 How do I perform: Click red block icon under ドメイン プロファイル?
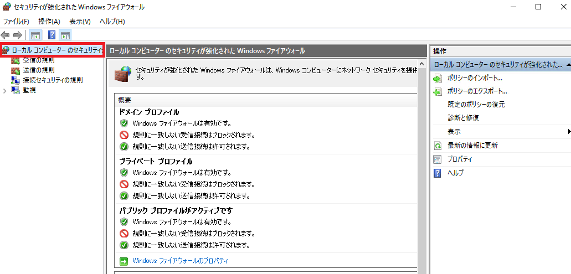click(124, 135)
